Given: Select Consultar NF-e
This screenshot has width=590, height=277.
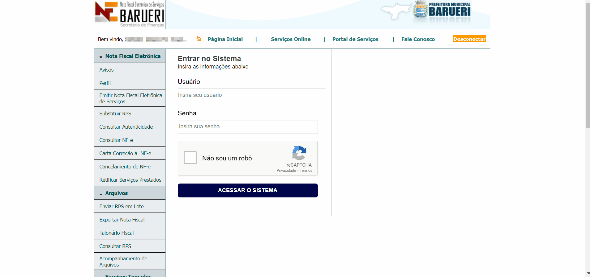Looking at the screenshot, I should tap(130, 140).
